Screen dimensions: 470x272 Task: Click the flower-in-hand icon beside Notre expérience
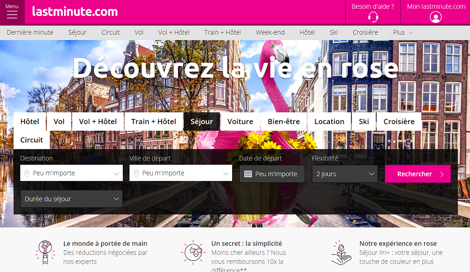pyautogui.click(x=341, y=252)
